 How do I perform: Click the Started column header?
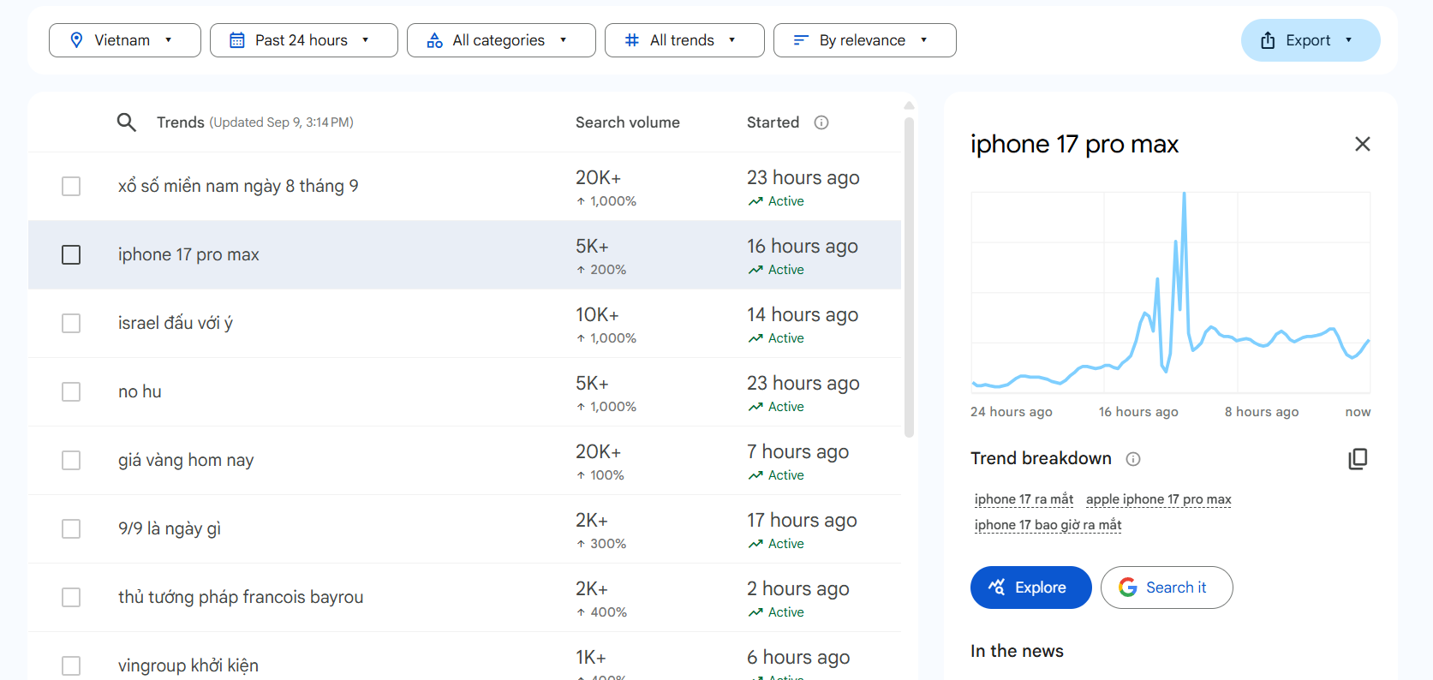[773, 122]
